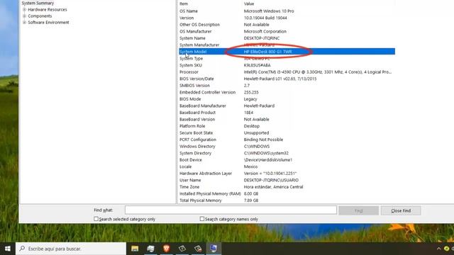This screenshot has height=255, width=454.
Task: Select the BIOS Mode row
Action: [x=287, y=99]
